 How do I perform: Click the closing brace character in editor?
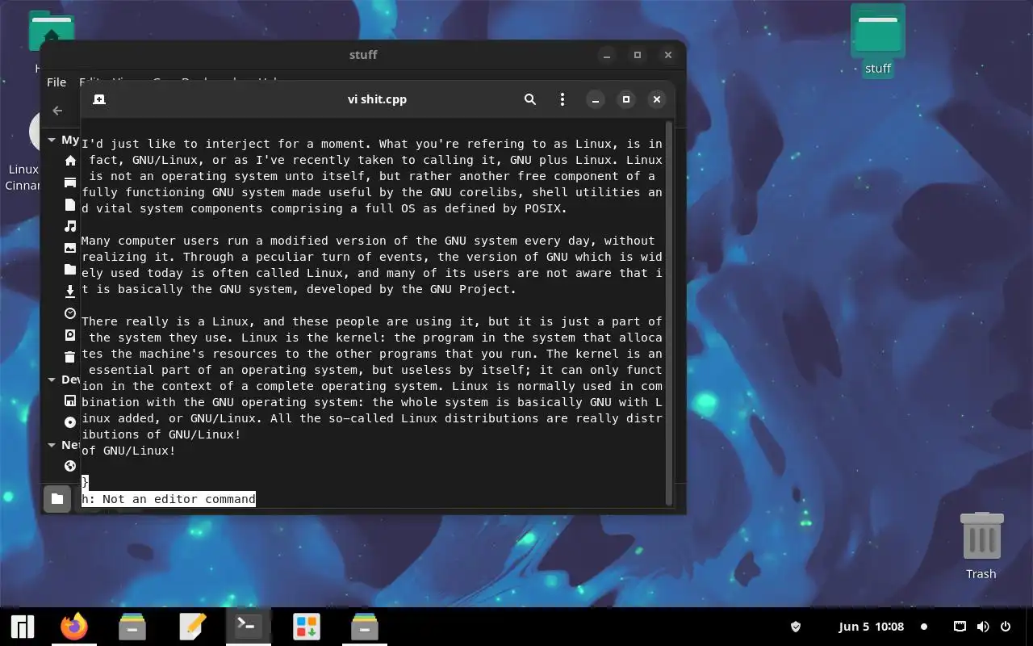coord(85,482)
